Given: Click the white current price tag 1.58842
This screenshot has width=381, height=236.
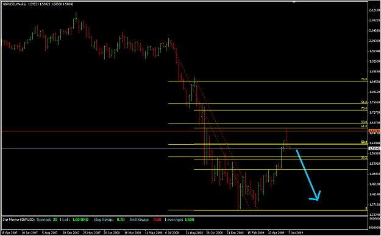Looking at the screenshot, I should (374, 148).
